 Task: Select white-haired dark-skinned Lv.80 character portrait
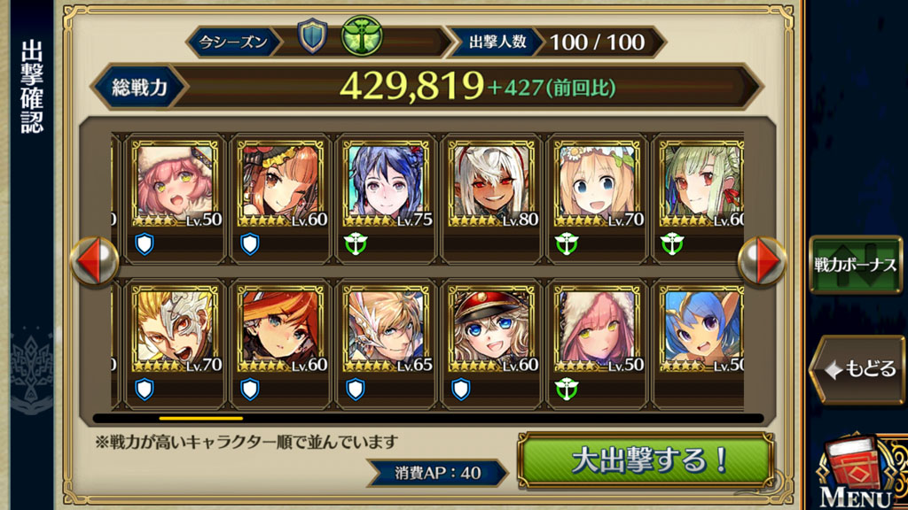click(x=492, y=184)
